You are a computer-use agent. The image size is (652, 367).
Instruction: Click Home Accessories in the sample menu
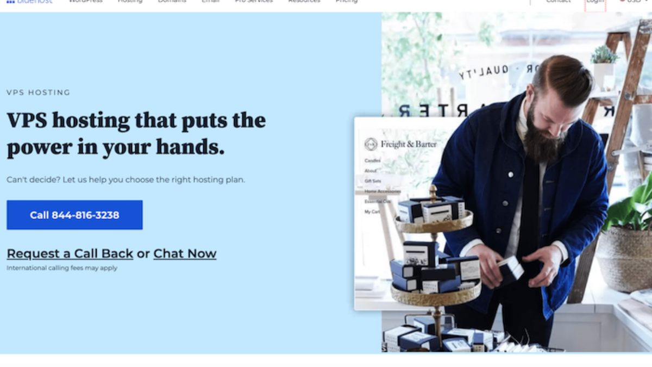pos(383,191)
